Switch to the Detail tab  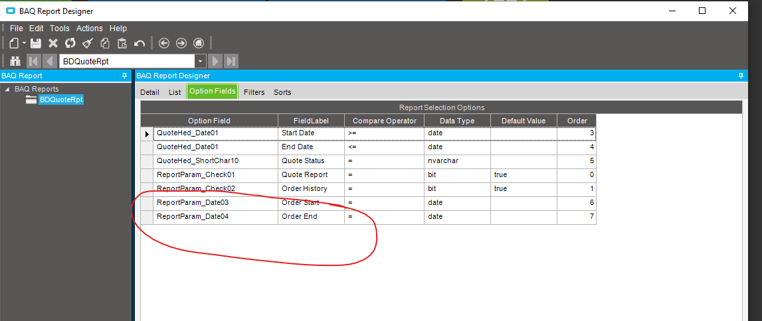tap(149, 92)
